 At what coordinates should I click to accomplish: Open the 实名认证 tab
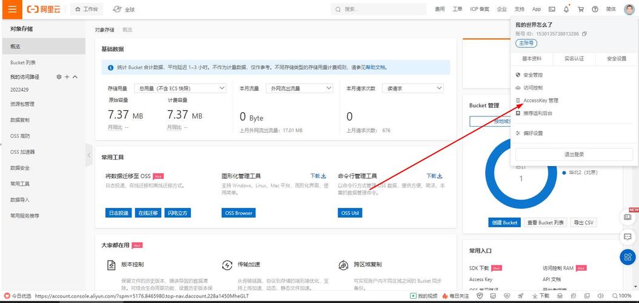[x=574, y=59]
